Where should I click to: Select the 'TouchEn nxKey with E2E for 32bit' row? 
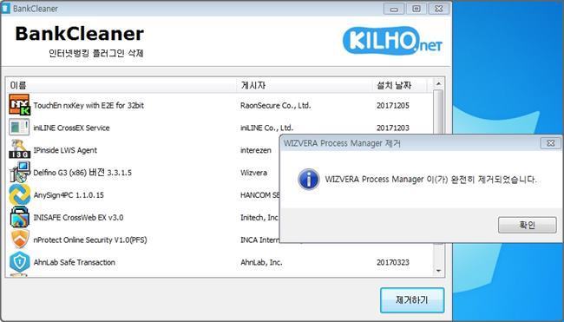[x=220, y=105]
